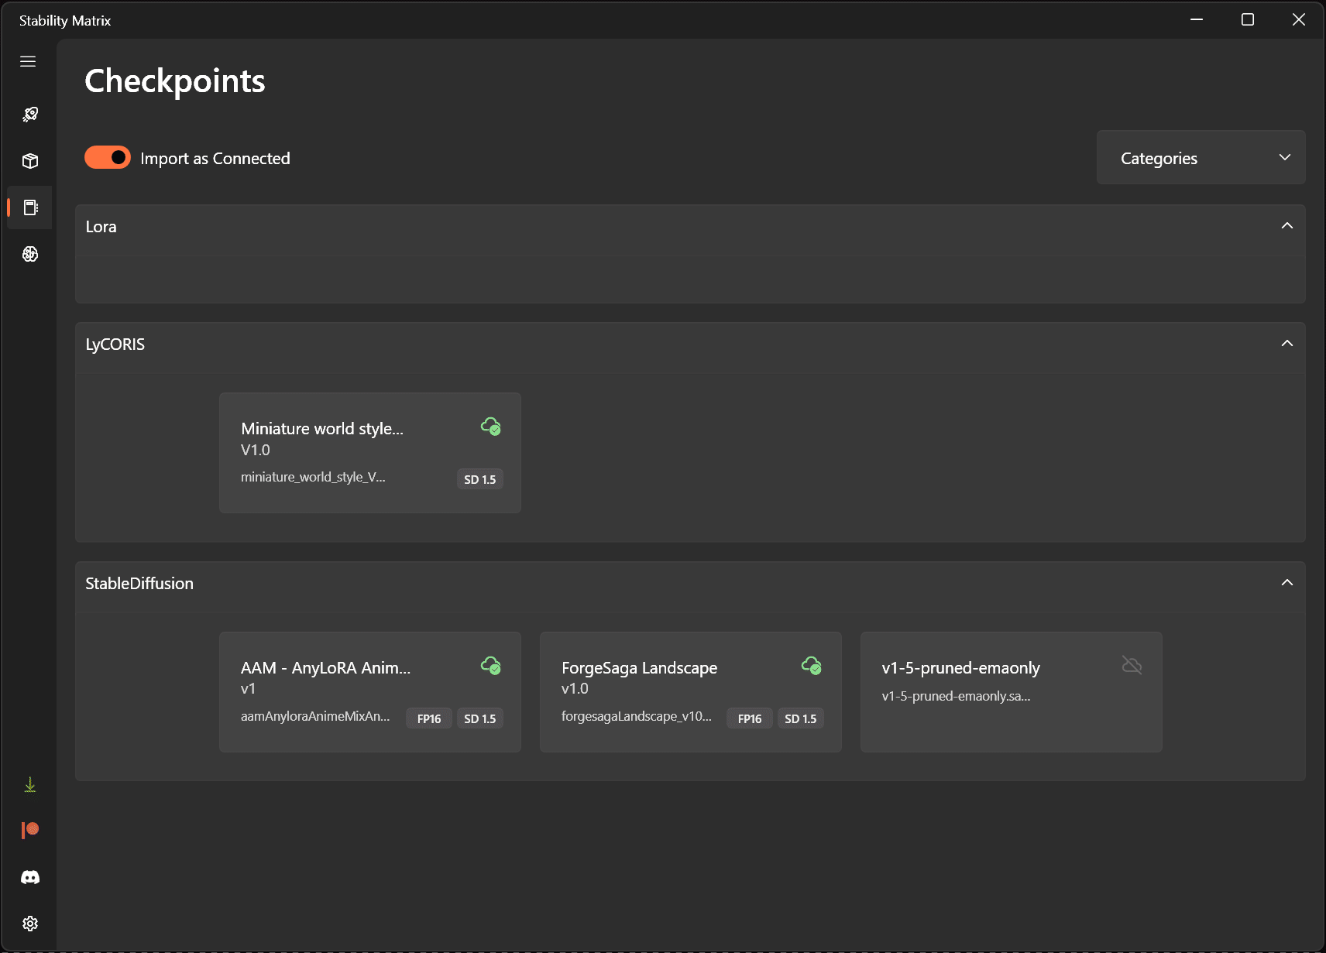Click the green cloud-connected icon on ForgeSaga Landscape
This screenshot has width=1326, height=953.
812,666
